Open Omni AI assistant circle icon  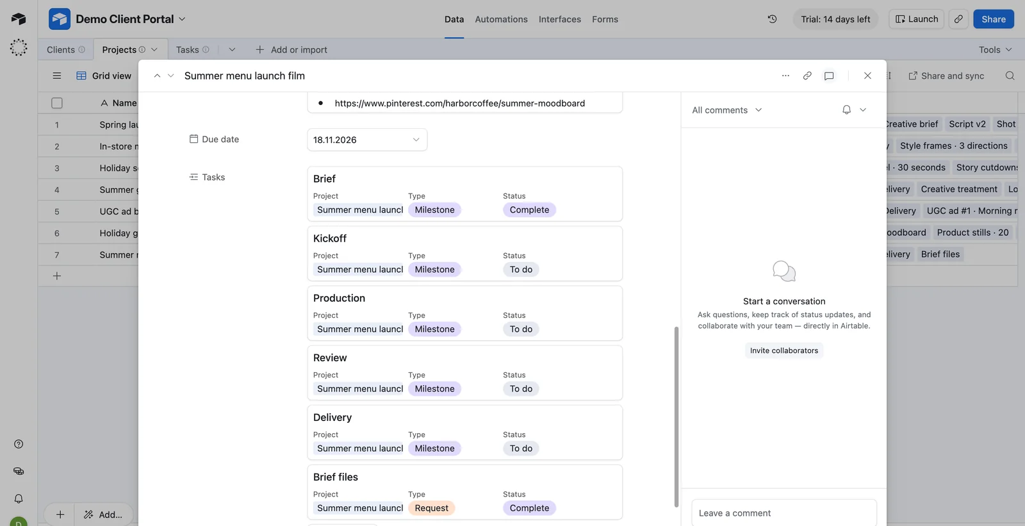coord(19,47)
